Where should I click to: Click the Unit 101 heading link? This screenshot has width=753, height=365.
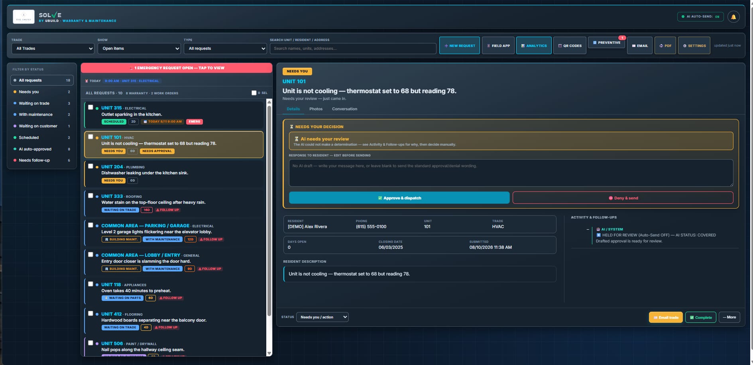point(294,82)
